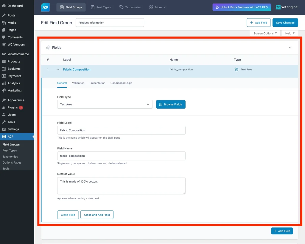Click the fabric_composition name cell

(181, 69)
